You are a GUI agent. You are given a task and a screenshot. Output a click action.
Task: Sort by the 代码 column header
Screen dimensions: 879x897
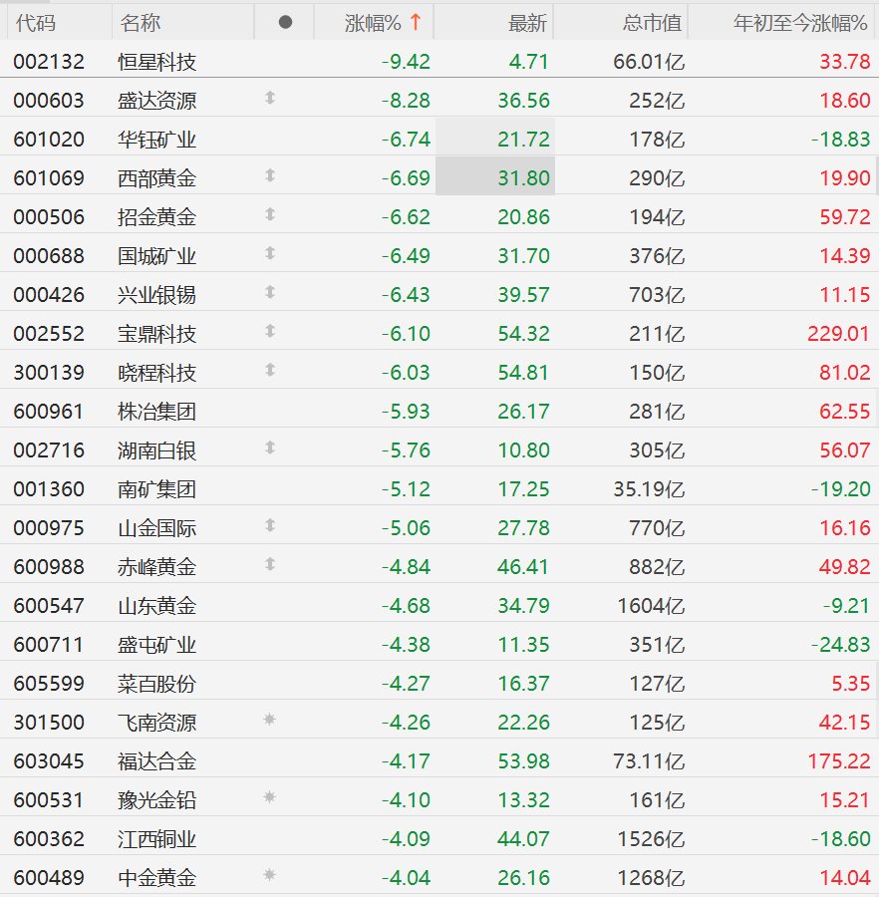pos(36,23)
